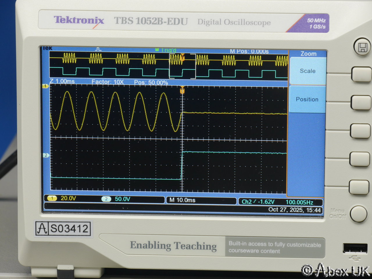Select the Position option in Zoom menu
The width and height of the screenshot is (372, 279).
tap(307, 99)
